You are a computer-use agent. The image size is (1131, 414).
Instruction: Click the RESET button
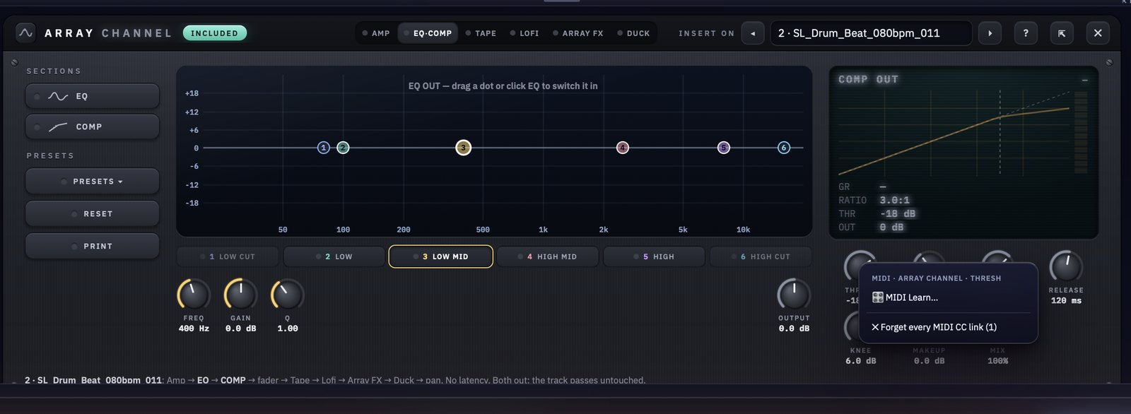click(92, 214)
